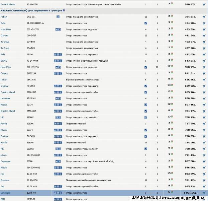This screenshot has height=201, width=208.
Task: Select article number 40 54 0004
Action: coord(32,61)
